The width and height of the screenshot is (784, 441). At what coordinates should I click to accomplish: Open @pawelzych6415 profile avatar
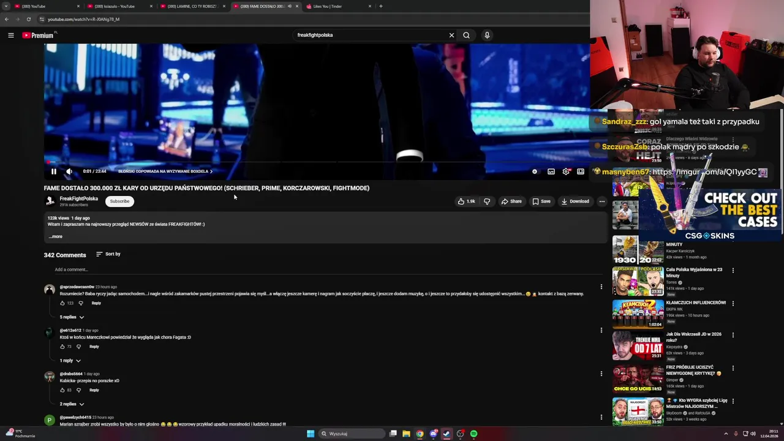coord(50,420)
